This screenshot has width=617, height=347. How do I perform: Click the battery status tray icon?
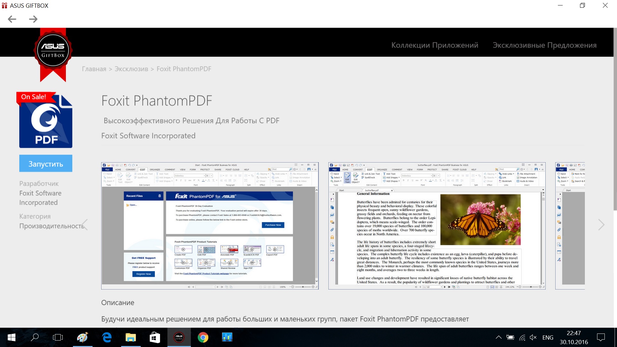[510, 337]
